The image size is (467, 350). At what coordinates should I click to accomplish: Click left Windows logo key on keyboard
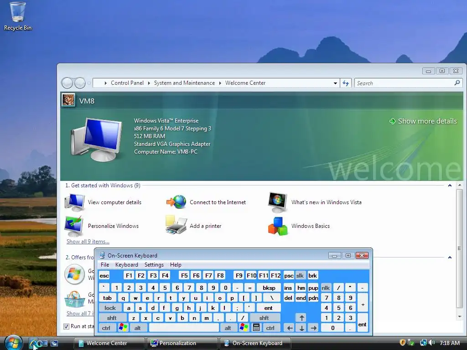pyautogui.click(x=123, y=328)
